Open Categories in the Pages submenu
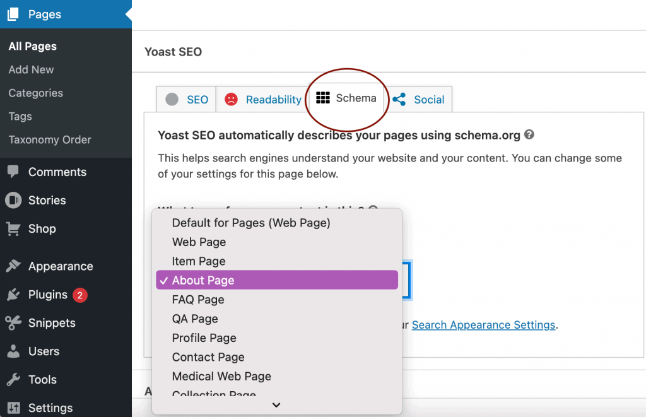The image size is (646, 417). click(x=36, y=93)
